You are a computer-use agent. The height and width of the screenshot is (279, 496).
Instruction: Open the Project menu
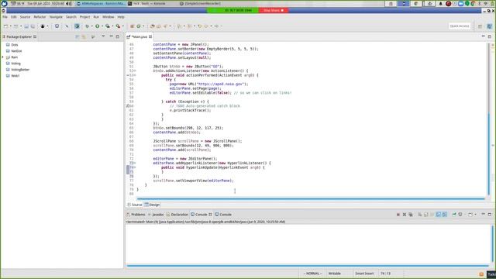click(x=84, y=17)
